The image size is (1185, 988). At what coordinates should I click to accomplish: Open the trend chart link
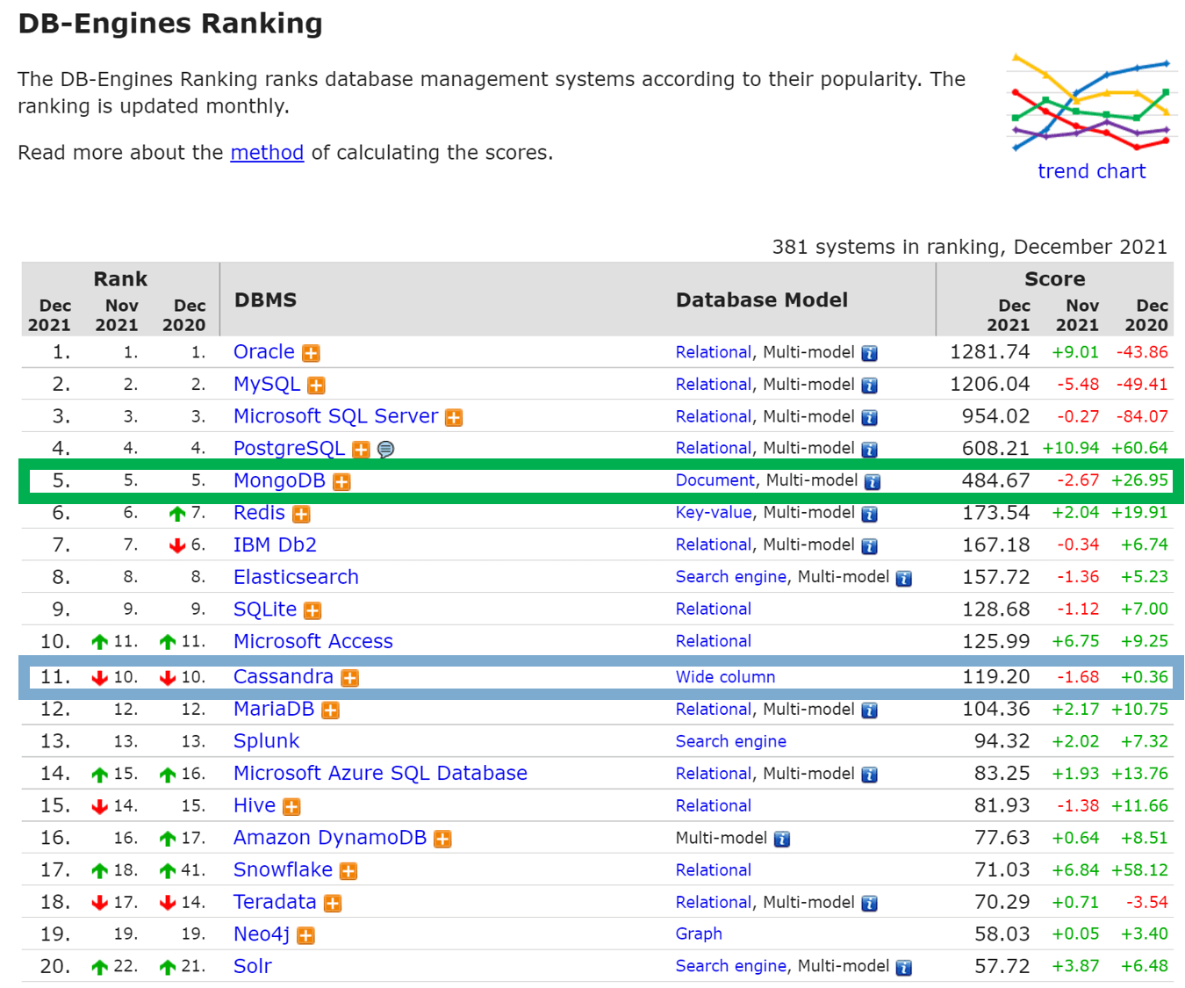tap(1091, 170)
